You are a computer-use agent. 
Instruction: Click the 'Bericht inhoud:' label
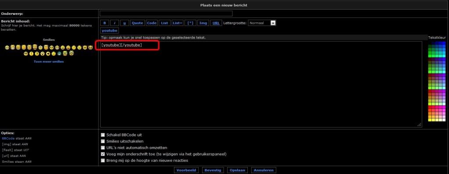(x=15, y=21)
